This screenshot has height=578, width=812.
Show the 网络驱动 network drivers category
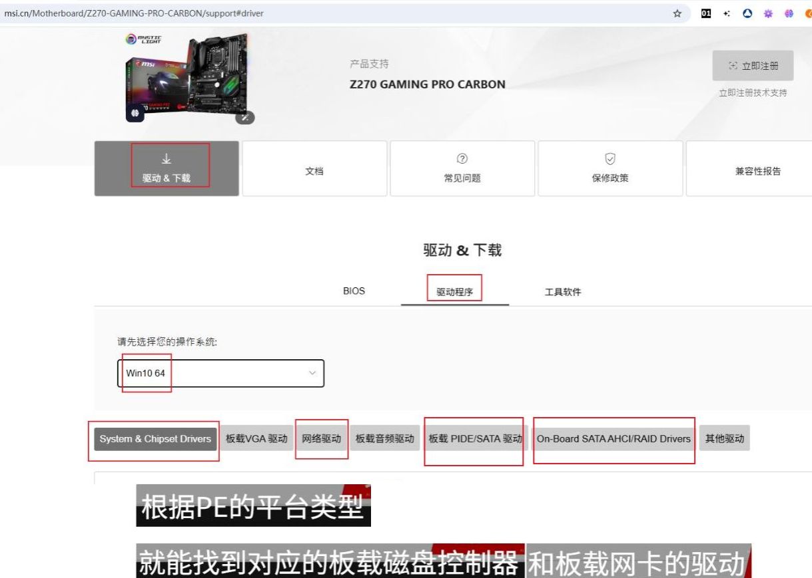[322, 439]
